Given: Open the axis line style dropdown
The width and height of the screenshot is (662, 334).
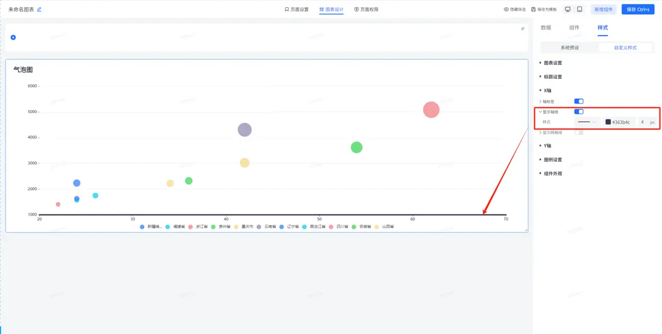Looking at the screenshot, I should (x=587, y=122).
